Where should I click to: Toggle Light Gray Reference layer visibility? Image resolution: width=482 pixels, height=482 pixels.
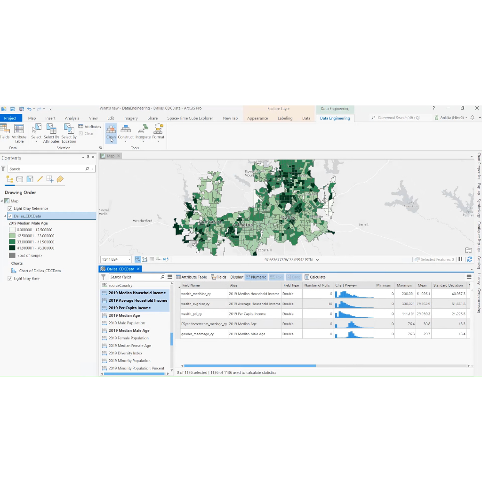(10, 209)
